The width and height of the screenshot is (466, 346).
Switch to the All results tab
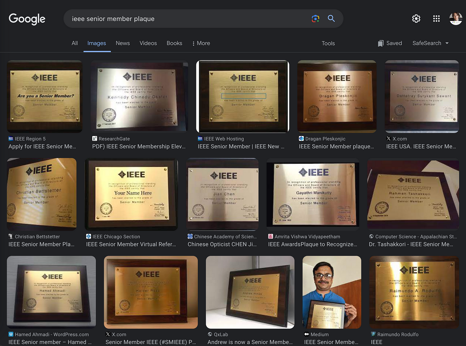[75, 43]
